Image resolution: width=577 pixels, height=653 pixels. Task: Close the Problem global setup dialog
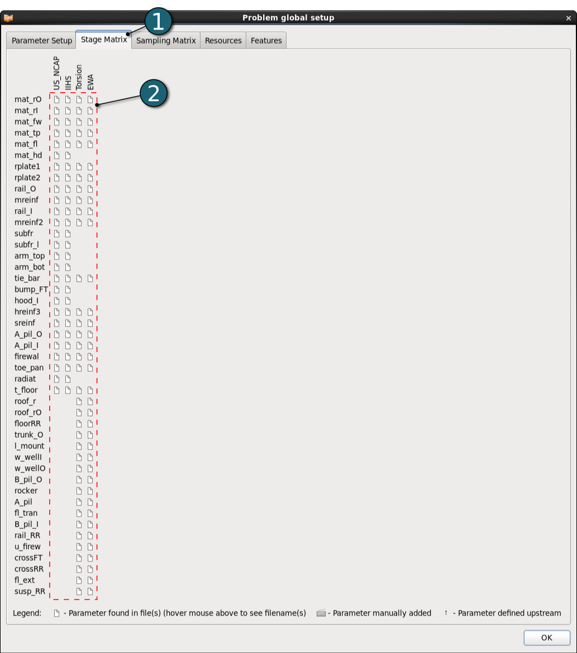pos(568,18)
